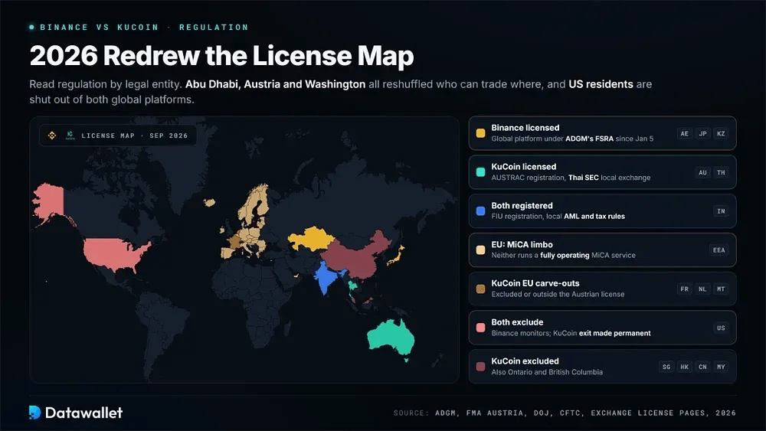766x431 pixels.
Task: Click the US country tag
Action: (x=721, y=328)
